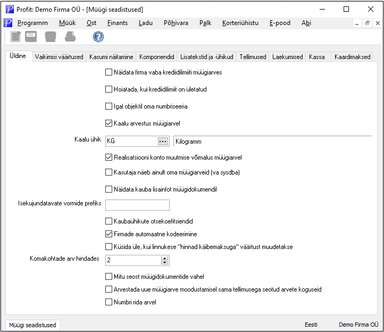
Task: Open the Vaikimisi väärtused tab
Action: point(59,57)
